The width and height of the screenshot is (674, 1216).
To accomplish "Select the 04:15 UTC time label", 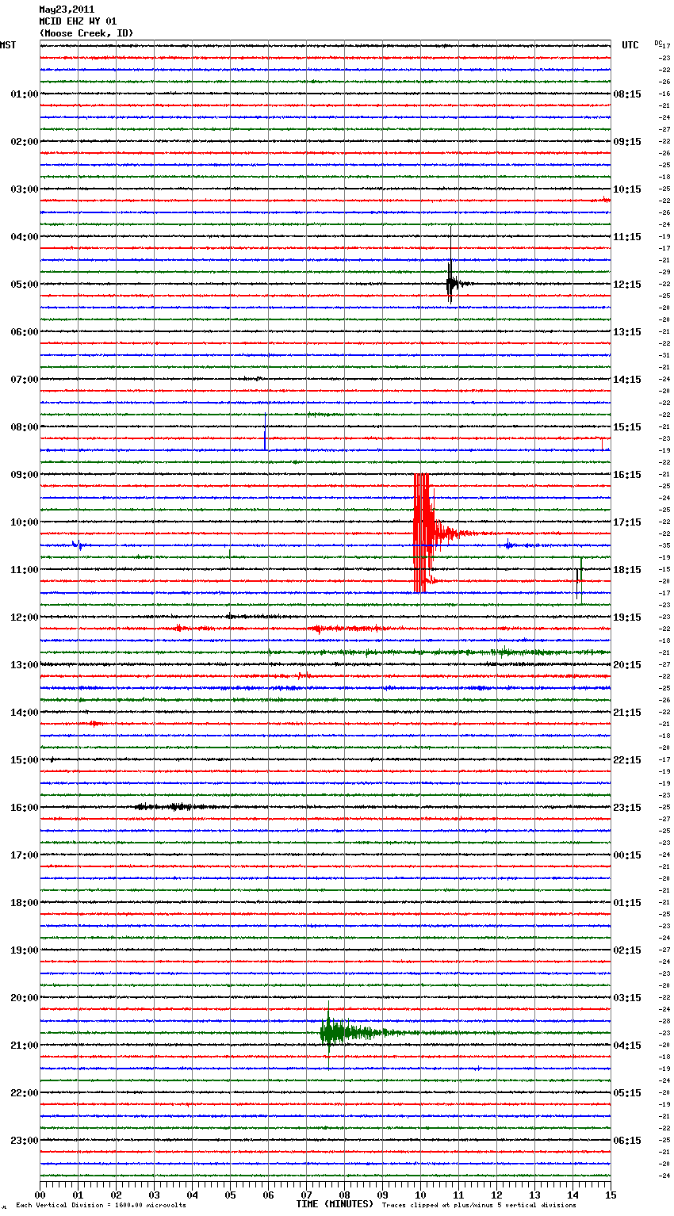I will pyautogui.click(x=627, y=1046).
